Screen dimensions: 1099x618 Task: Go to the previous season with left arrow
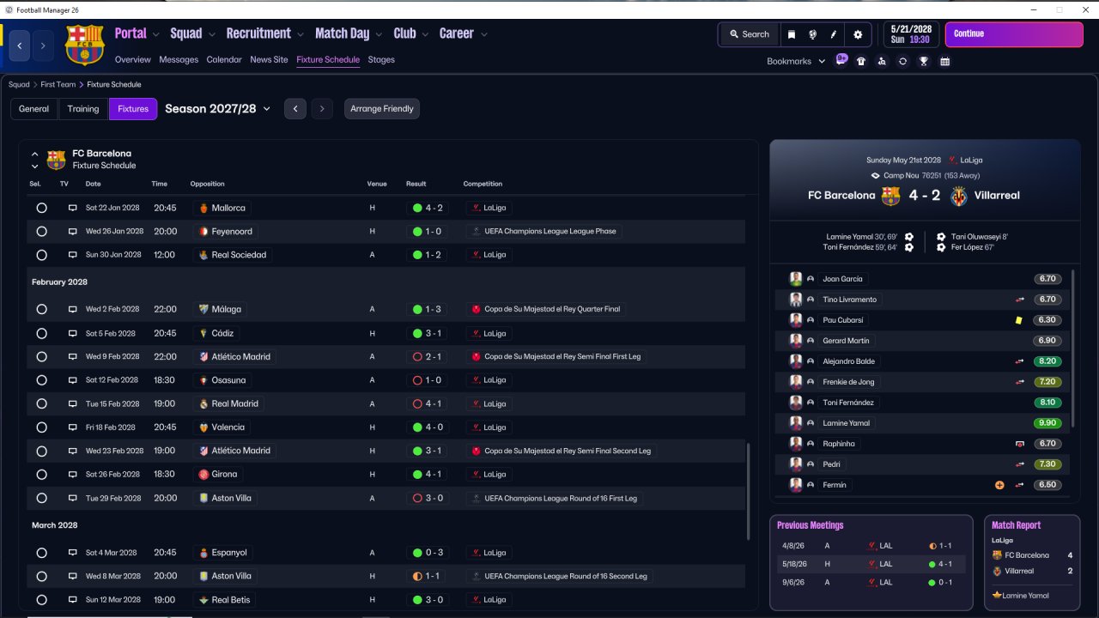[x=295, y=109]
